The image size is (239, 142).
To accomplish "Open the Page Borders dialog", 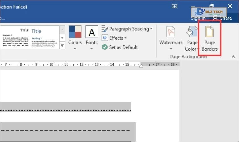I will [x=209, y=38].
